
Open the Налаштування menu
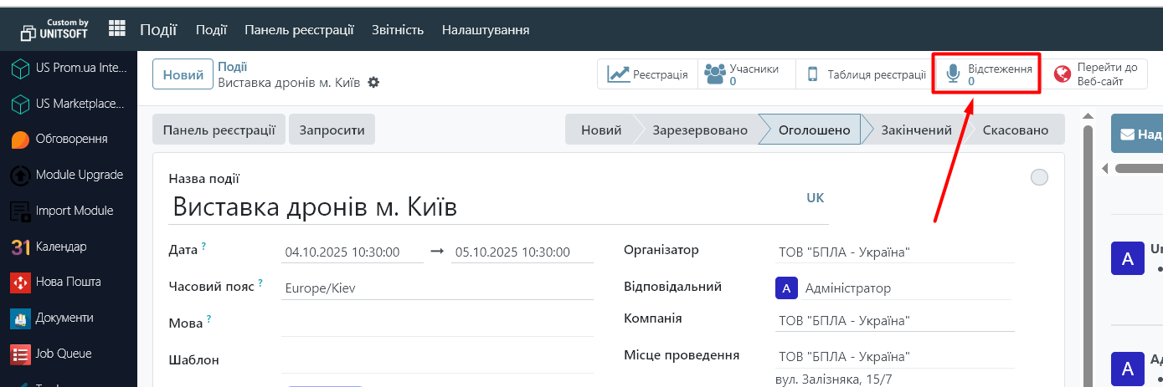click(x=486, y=30)
